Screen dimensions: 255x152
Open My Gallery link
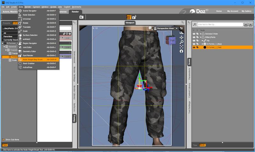pos(246,11)
